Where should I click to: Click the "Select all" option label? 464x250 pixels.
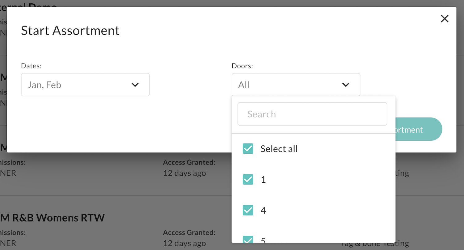[279, 149]
